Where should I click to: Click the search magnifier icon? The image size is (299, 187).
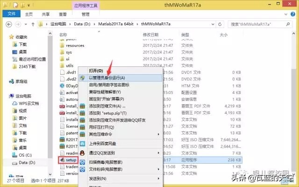[x=288, y=24]
